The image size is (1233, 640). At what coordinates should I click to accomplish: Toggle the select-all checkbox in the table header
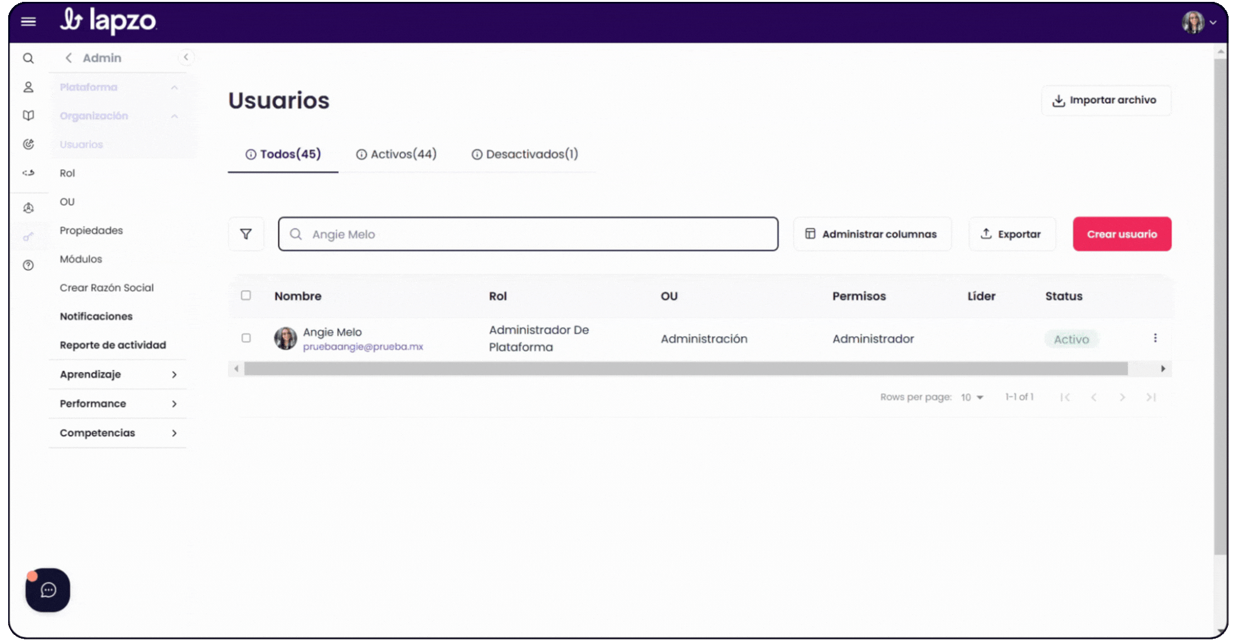pyautogui.click(x=246, y=295)
